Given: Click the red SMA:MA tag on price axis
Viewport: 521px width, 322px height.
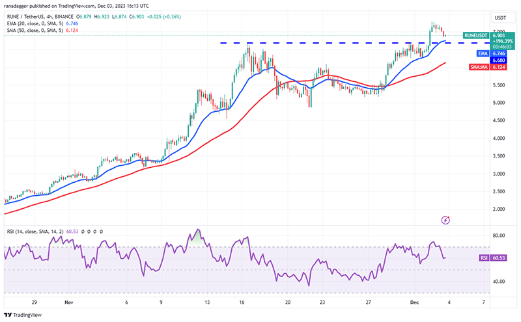Looking at the screenshot, I should (479, 67).
